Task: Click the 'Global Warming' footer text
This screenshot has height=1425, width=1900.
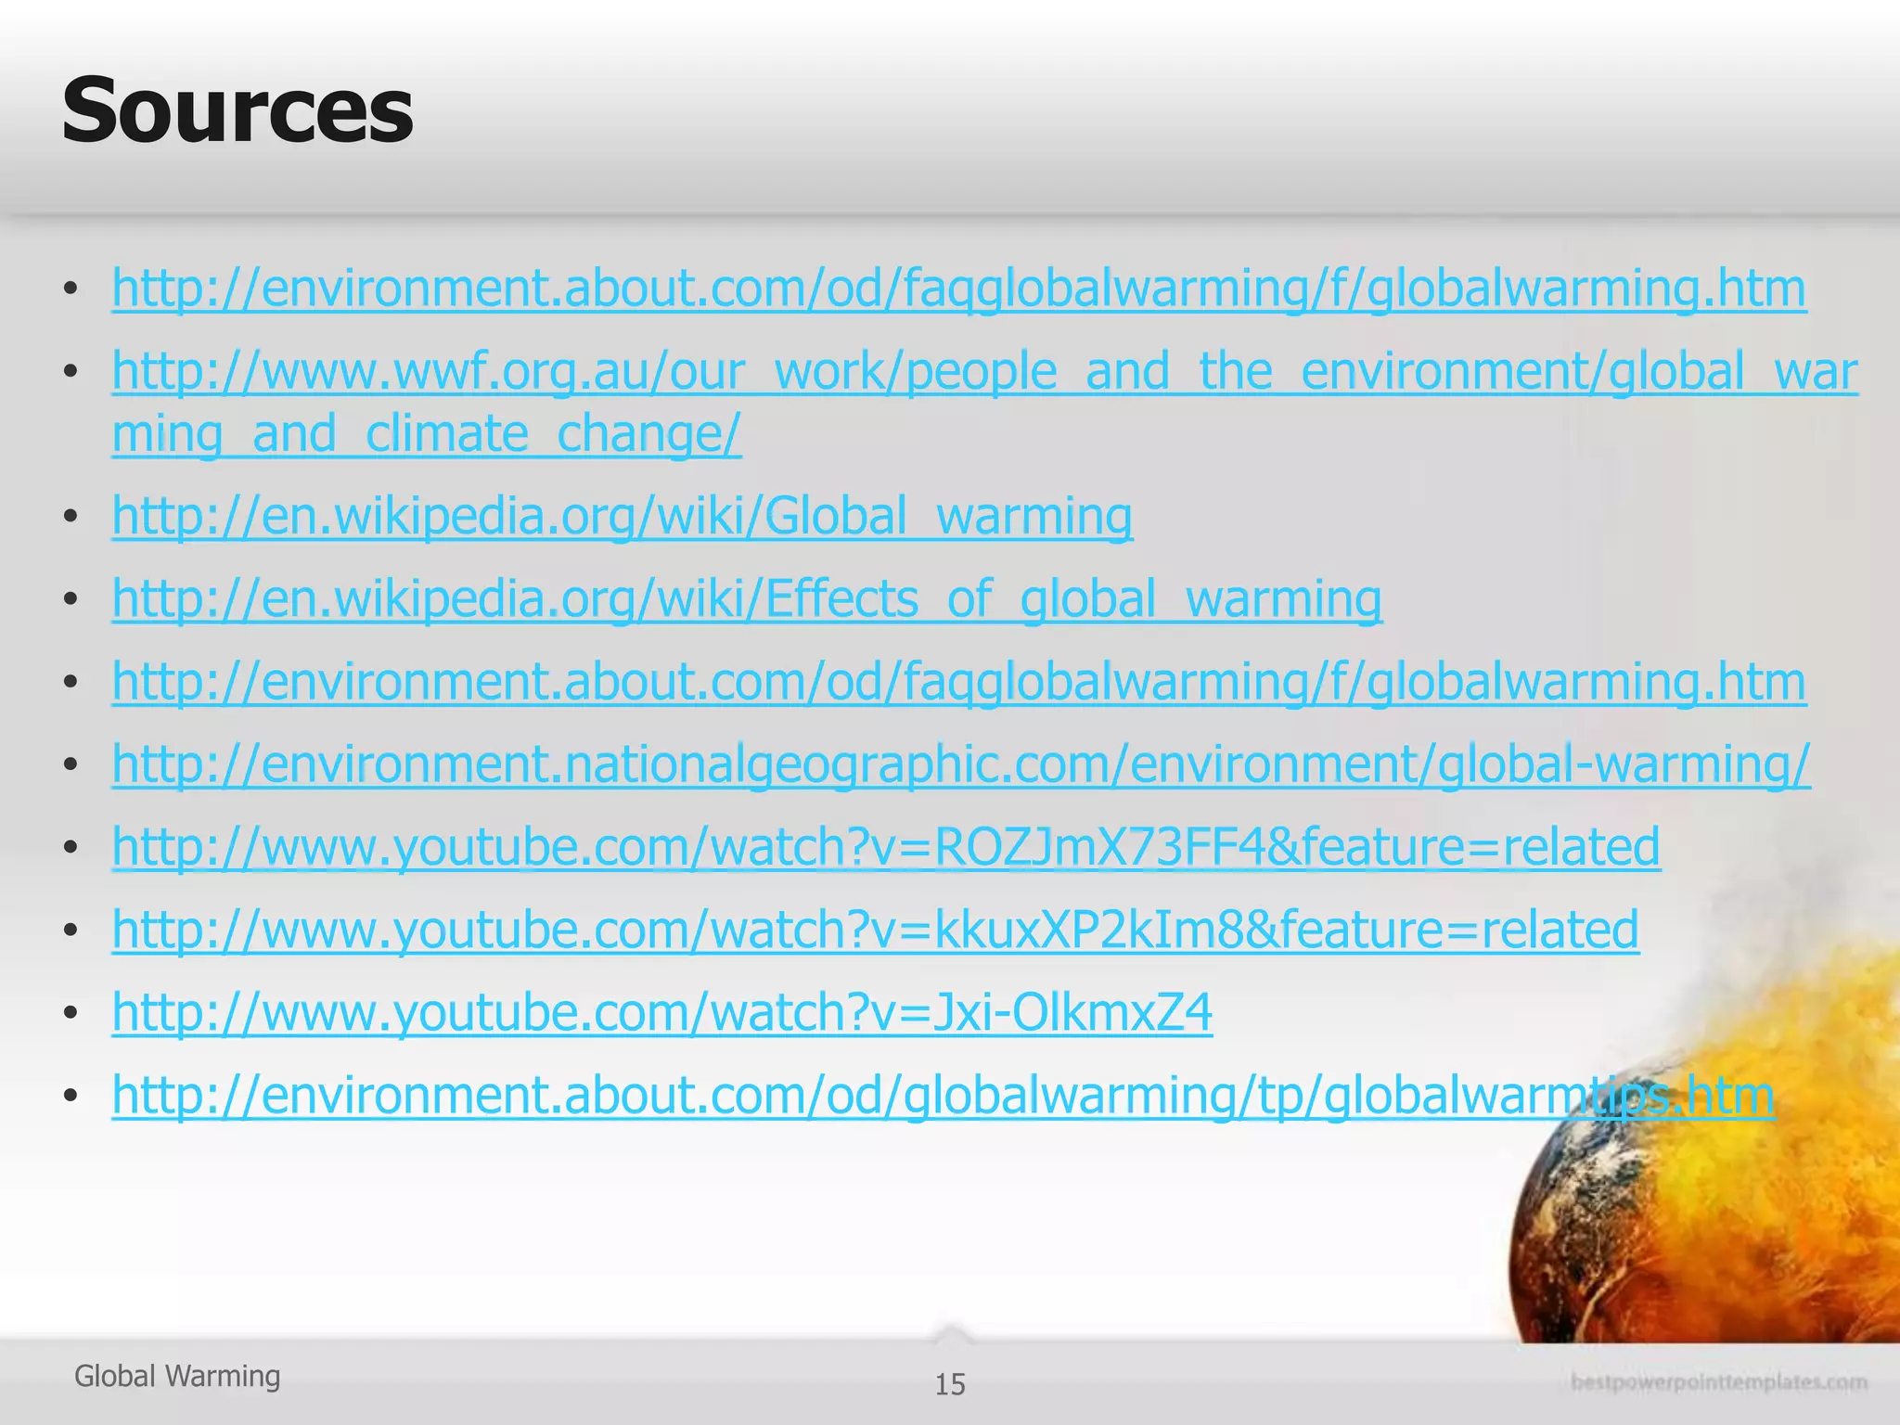Action: tap(177, 1376)
